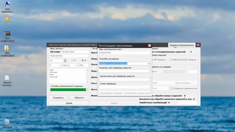Image resolution: width=235 pixels, height=132 pixels.
Task: Click the left panel's Далее button
Action: 69,103
